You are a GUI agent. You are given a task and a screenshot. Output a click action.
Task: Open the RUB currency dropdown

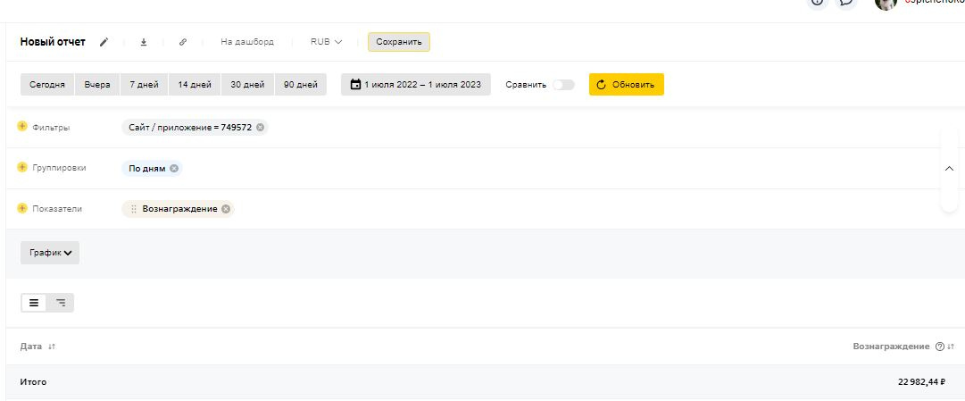[x=326, y=42]
